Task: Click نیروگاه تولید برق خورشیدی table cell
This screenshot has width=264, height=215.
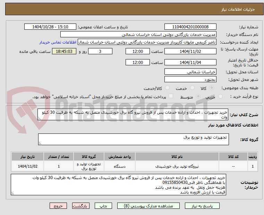Action: 177,166
